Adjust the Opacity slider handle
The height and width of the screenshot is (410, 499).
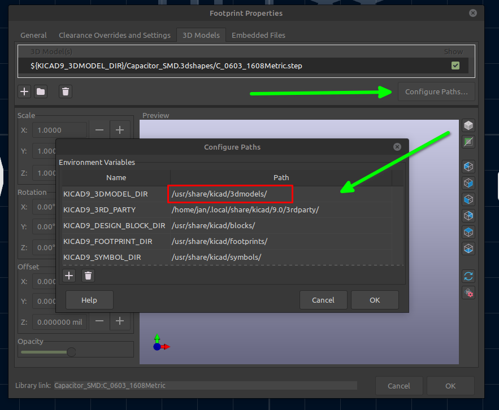tap(71, 352)
